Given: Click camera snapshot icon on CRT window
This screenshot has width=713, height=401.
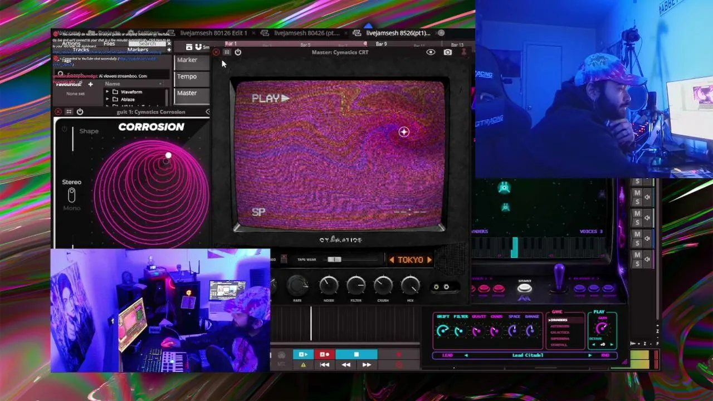Looking at the screenshot, I should [x=448, y=52].
